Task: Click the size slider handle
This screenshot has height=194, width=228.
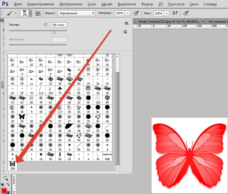Action: [x=54, y=32]
